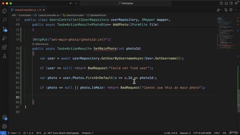The image size is (240, 135).
Task: Expand the Run dropdown arrow
Action: point(222,10)
